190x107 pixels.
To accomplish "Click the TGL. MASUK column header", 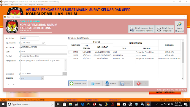I will tap(86, 47).
